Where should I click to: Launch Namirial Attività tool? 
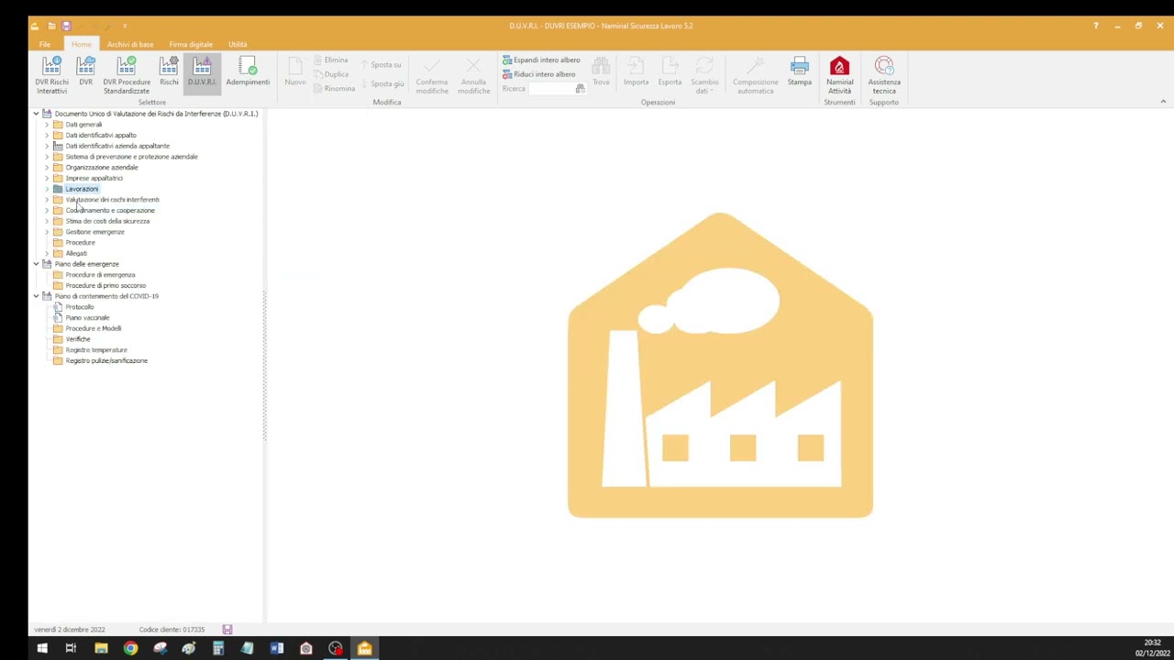point(839,75)
